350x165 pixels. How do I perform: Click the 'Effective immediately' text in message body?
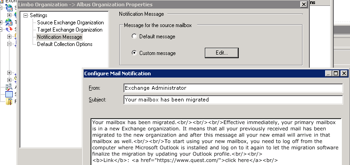251,123
